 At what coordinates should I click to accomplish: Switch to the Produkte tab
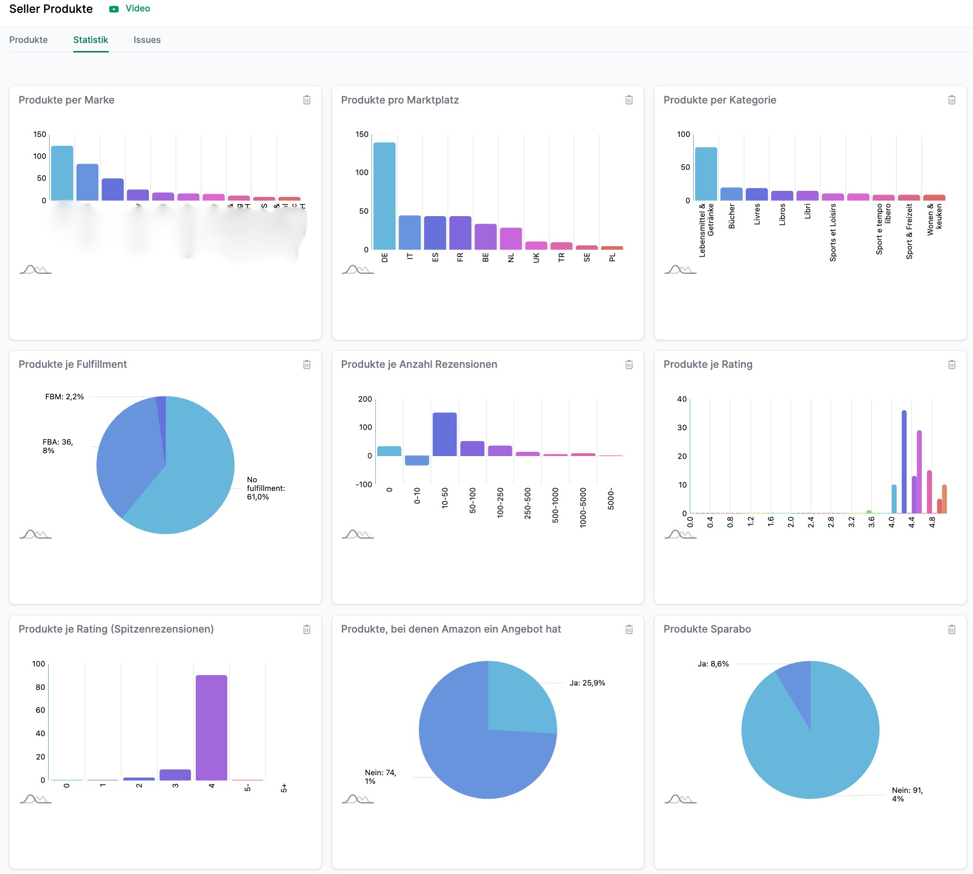[28, 40]
